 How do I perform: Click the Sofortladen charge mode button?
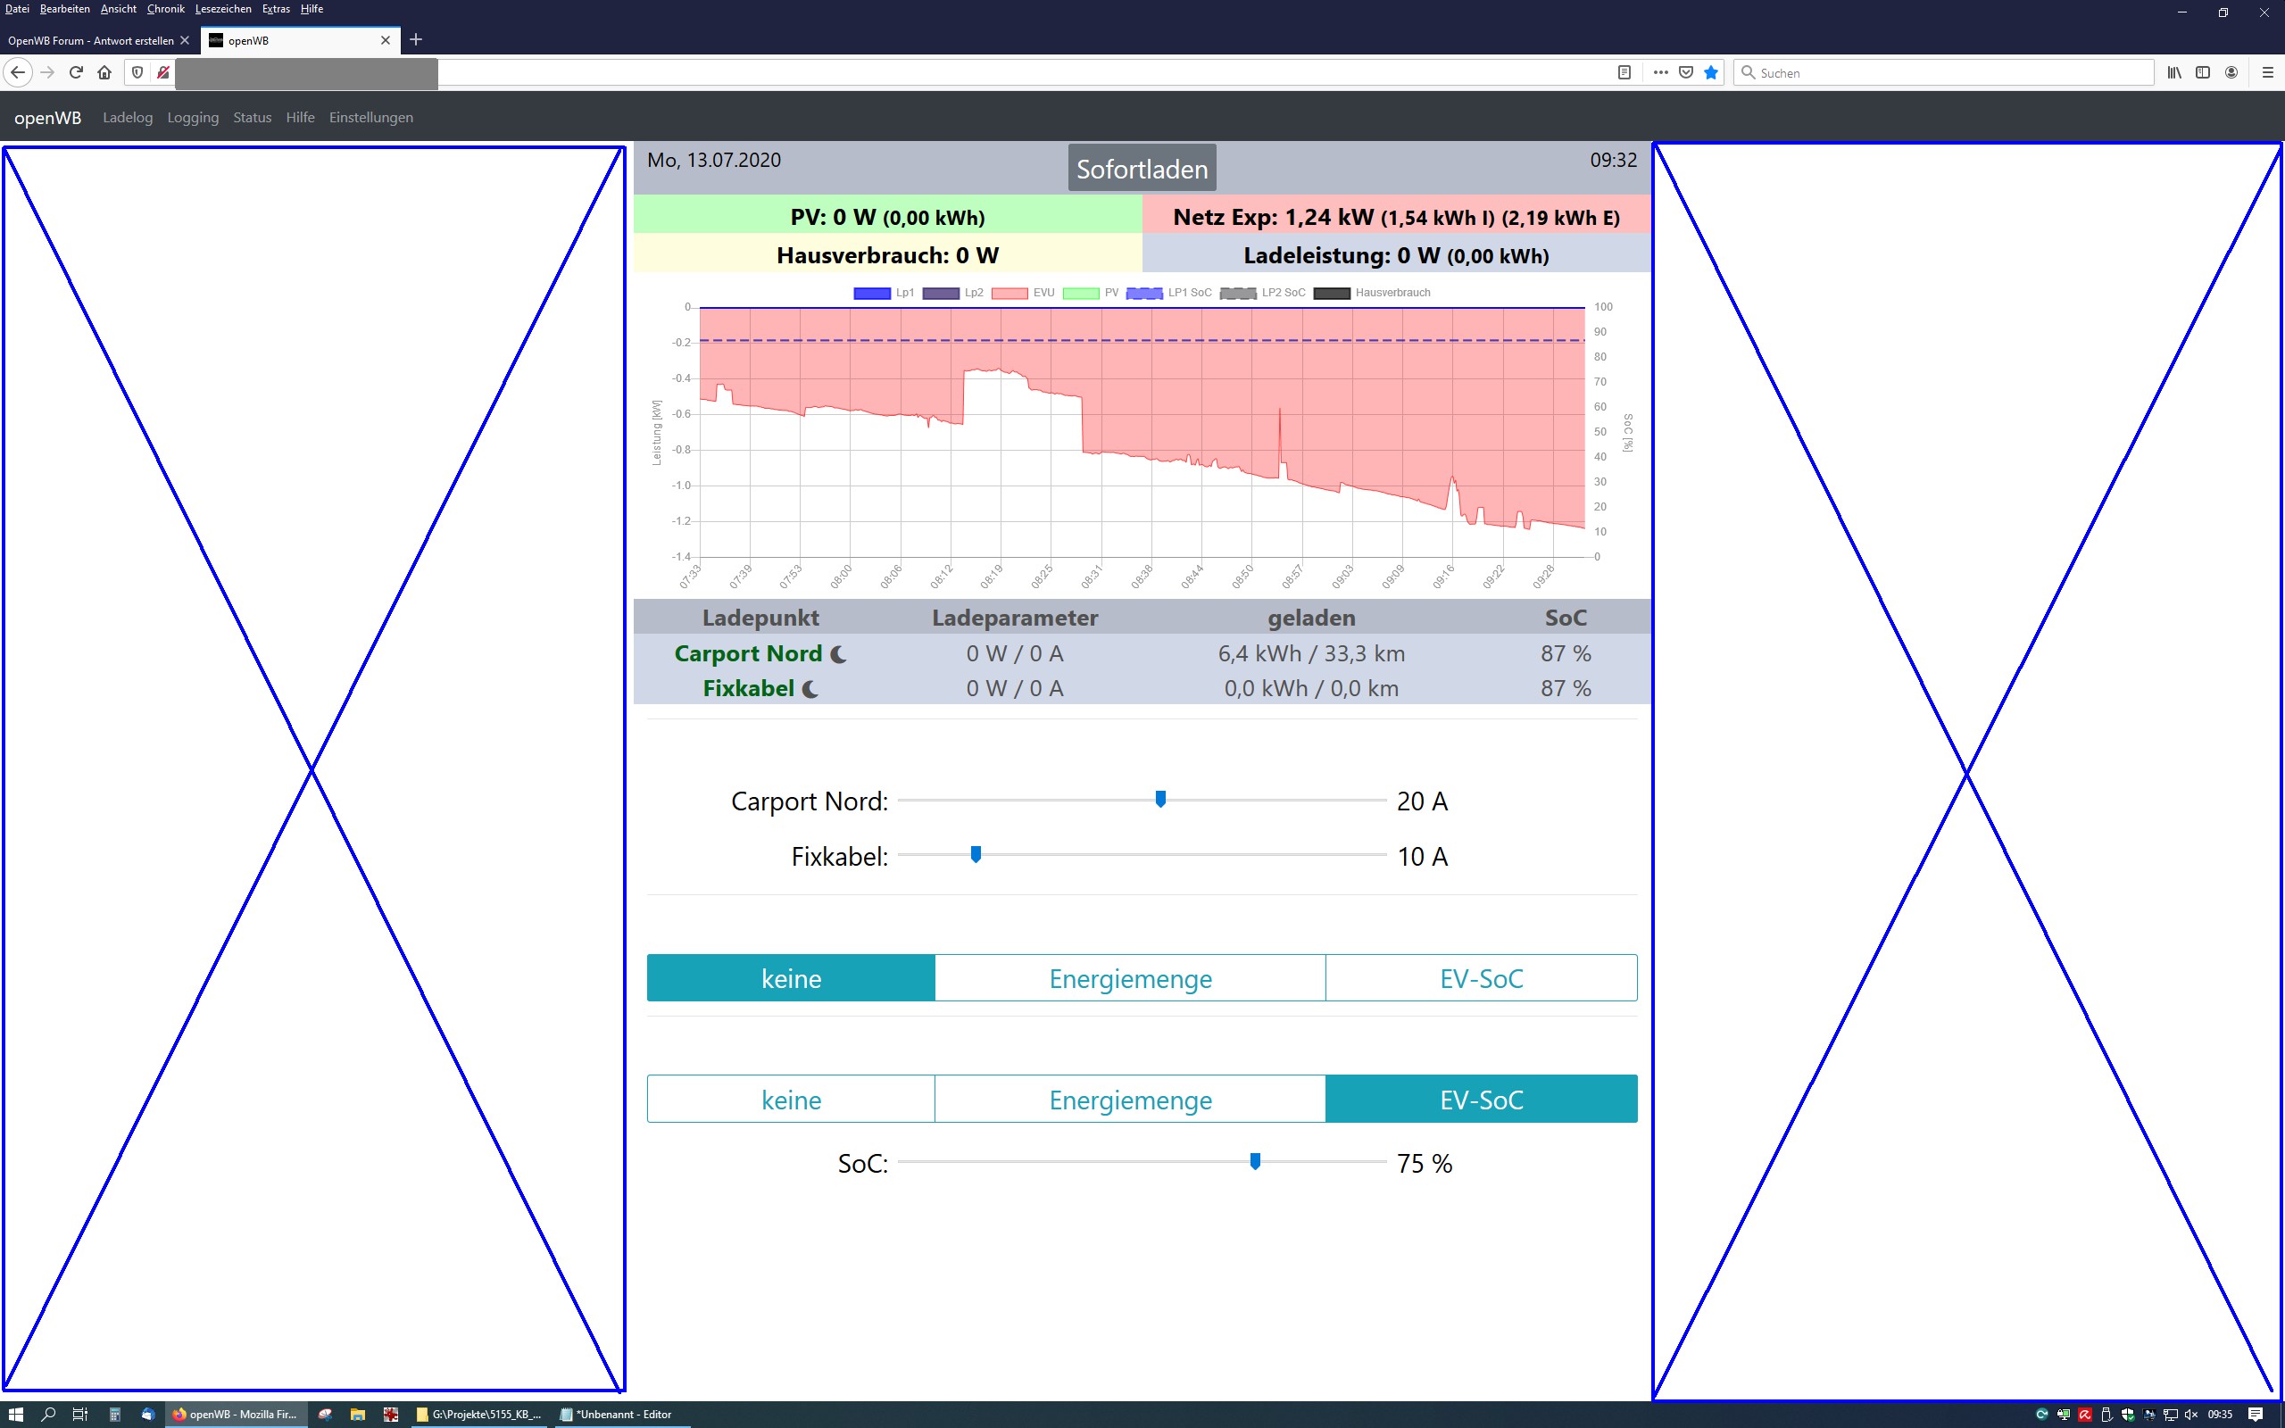[x=1142, y=168]
